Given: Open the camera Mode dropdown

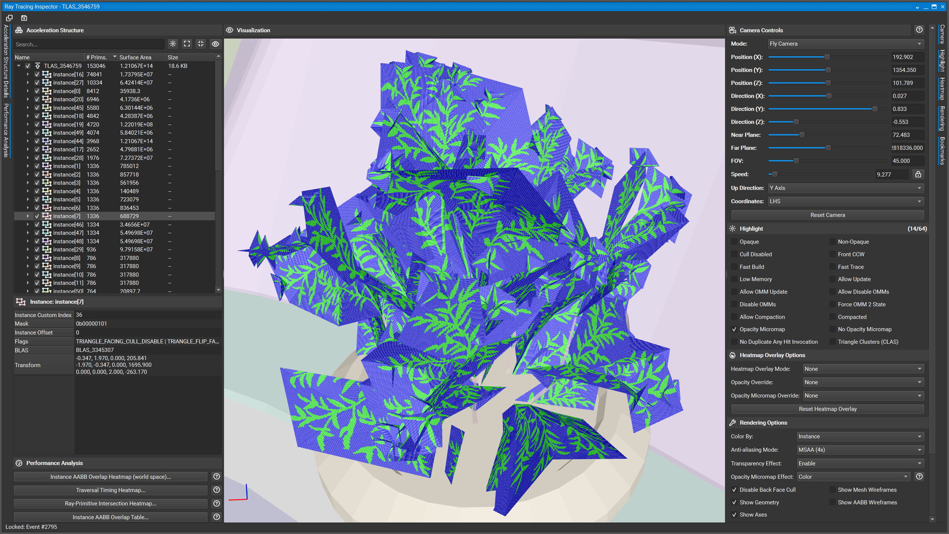Looking at the screenshot, I should pyautogui.click(x=845, y=44).
